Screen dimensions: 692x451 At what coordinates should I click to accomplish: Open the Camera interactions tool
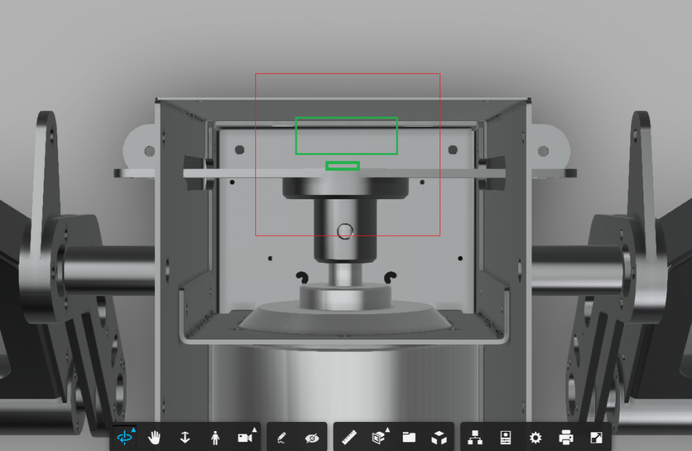(x=246, y=437)
